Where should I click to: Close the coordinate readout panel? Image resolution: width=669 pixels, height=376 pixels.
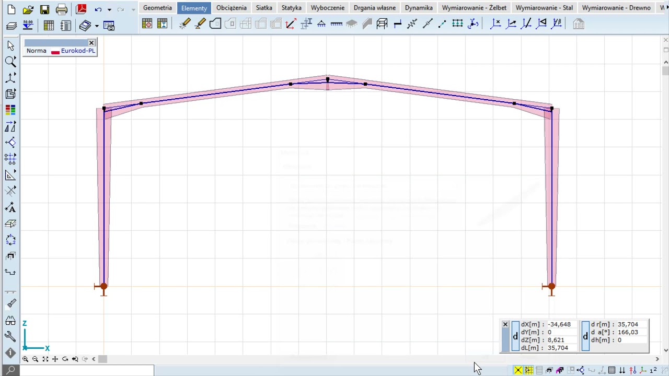[x=505, y=324]
